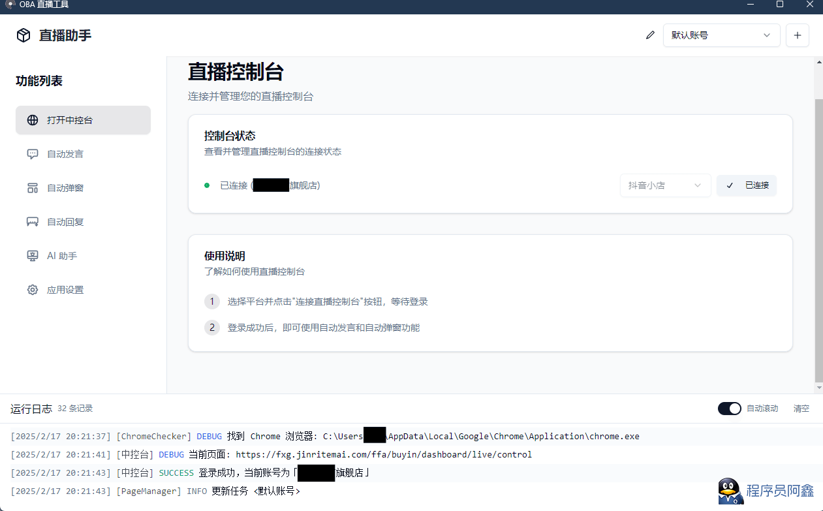
Task: Click the 已连接 button
Action: [747, 185]
